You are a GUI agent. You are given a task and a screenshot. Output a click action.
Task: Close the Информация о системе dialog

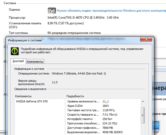coord(146,39)
